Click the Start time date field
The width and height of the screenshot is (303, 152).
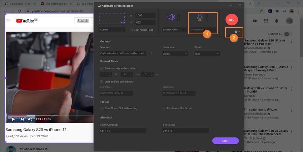pyautogui.click(x=116, y=93)
